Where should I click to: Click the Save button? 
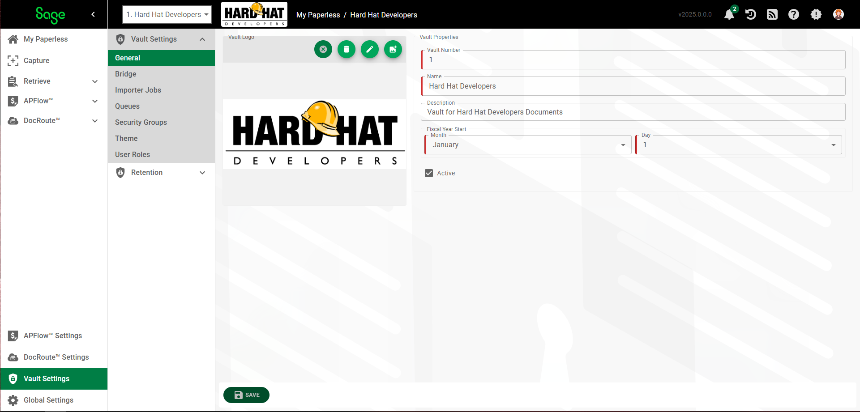coord(246,395)
